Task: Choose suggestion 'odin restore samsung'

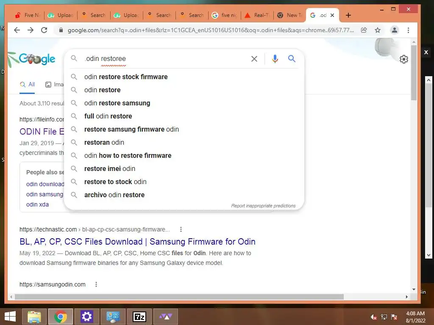Action: tap(184, 103)
